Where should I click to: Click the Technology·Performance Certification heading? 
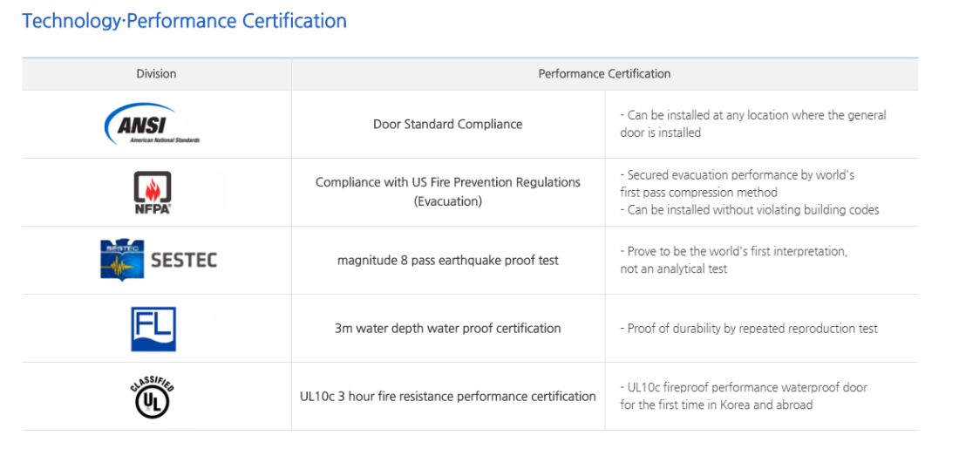coord(184,21)
